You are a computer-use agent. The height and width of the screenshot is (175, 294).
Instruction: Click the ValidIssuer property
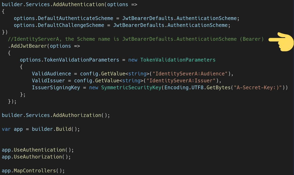pos(48,81)
